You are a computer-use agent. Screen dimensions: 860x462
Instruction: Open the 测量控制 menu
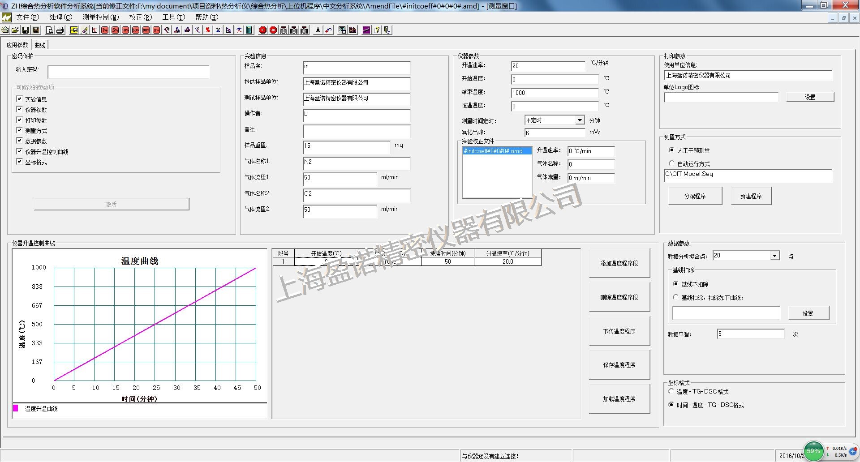[100, 17]
